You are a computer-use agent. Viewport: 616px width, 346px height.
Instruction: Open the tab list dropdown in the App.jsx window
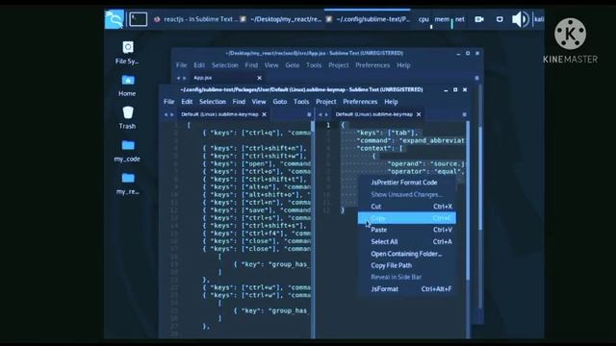tap(477, 78)
